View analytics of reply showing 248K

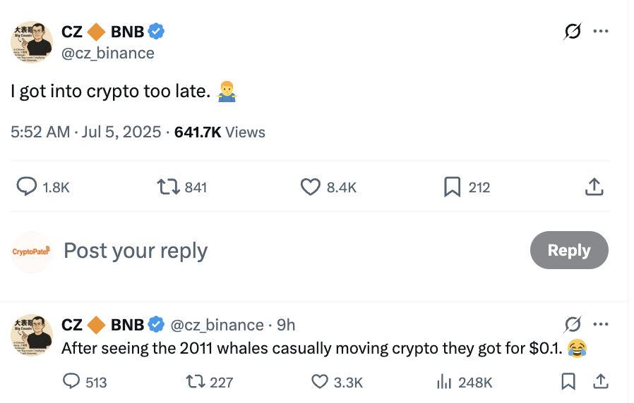(443, 381)
